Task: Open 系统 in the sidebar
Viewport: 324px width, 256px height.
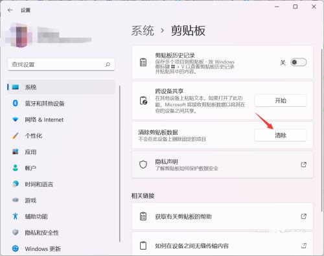Action: (61, 87)
